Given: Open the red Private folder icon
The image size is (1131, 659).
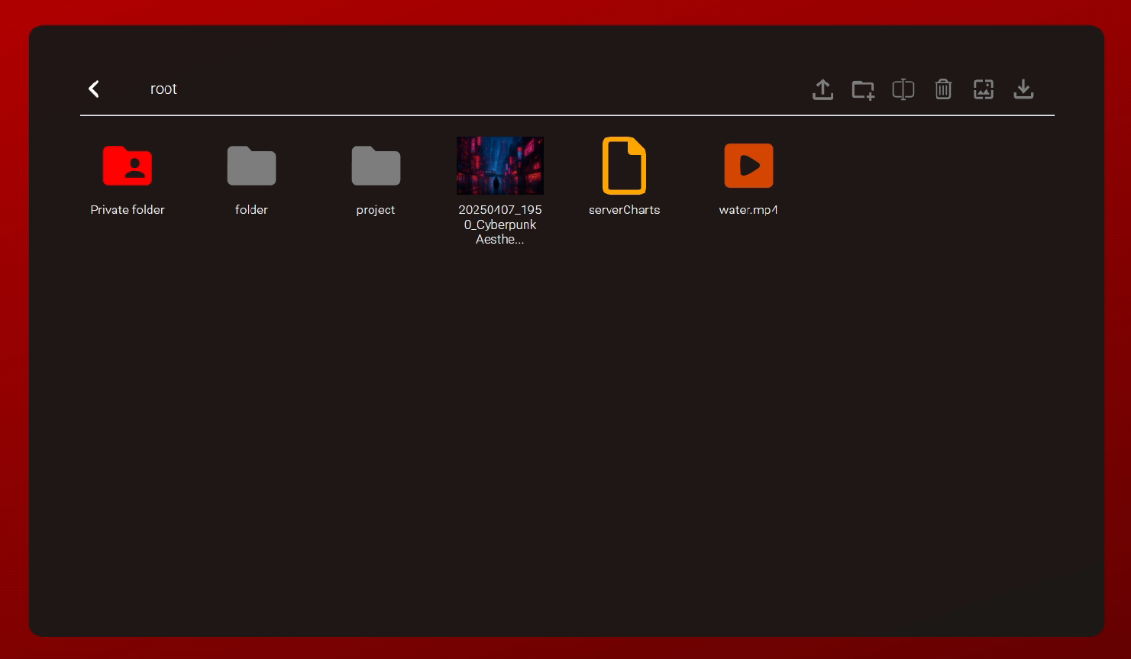Looking at the screenshot, I should 128,166.
